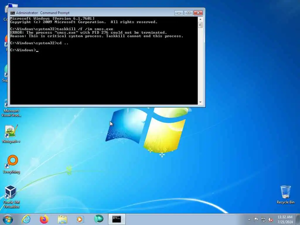Open clock showing 11:32 AM
This screenshot has width=300, height=225.
pos(285,219)
